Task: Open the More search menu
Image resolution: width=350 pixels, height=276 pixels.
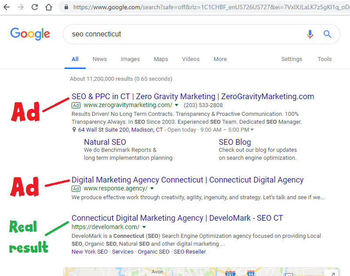Action: pos(220,59)
